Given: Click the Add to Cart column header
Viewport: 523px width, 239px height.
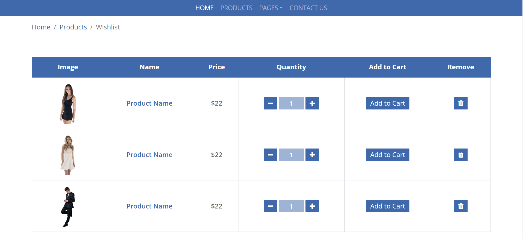Looking at the screenshot, I should coord(388,67).
